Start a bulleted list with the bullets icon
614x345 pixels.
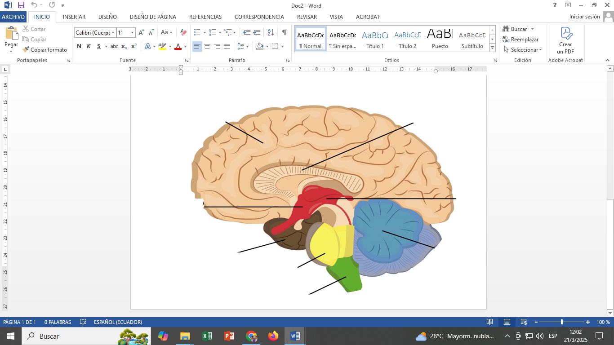pyautogui.click(x=197, y=32)
